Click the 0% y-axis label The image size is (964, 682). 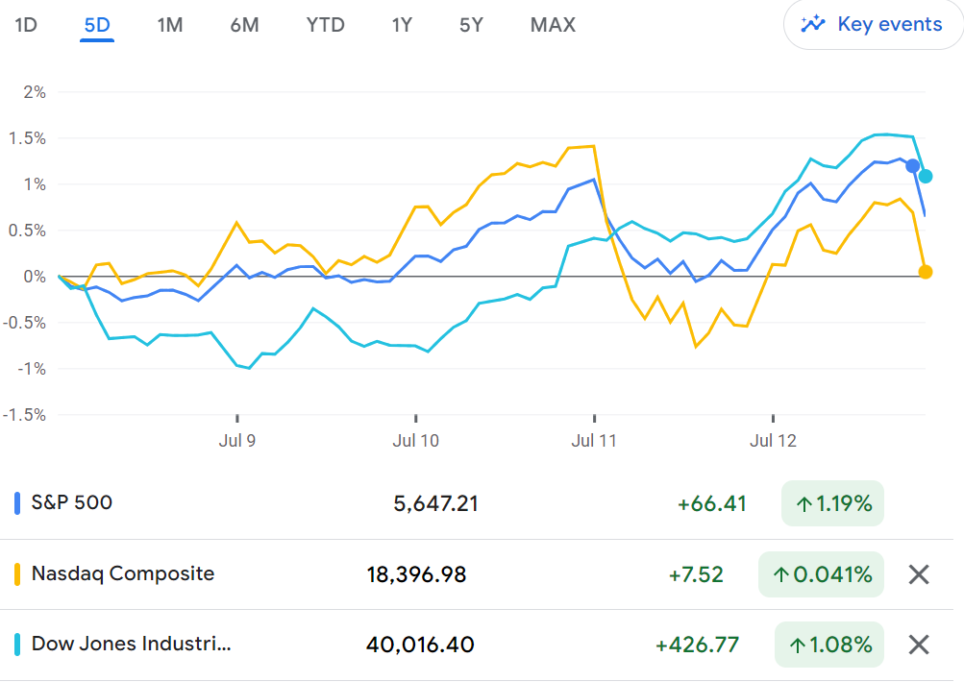35,277
